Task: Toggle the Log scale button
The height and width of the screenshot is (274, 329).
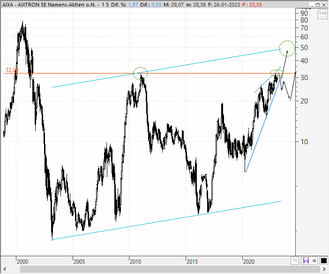Action: (322, 14)
